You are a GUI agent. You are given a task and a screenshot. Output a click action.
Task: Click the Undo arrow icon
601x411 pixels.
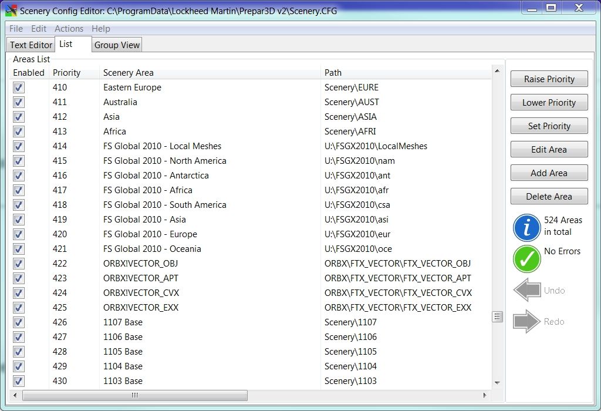526,290
